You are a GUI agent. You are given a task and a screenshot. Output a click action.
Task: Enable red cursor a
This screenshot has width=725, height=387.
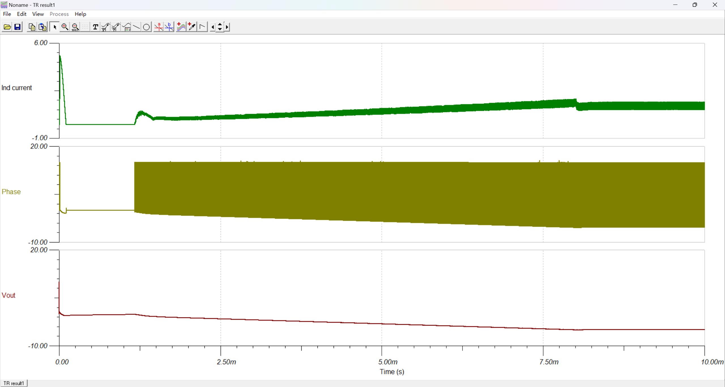point(159,27)
